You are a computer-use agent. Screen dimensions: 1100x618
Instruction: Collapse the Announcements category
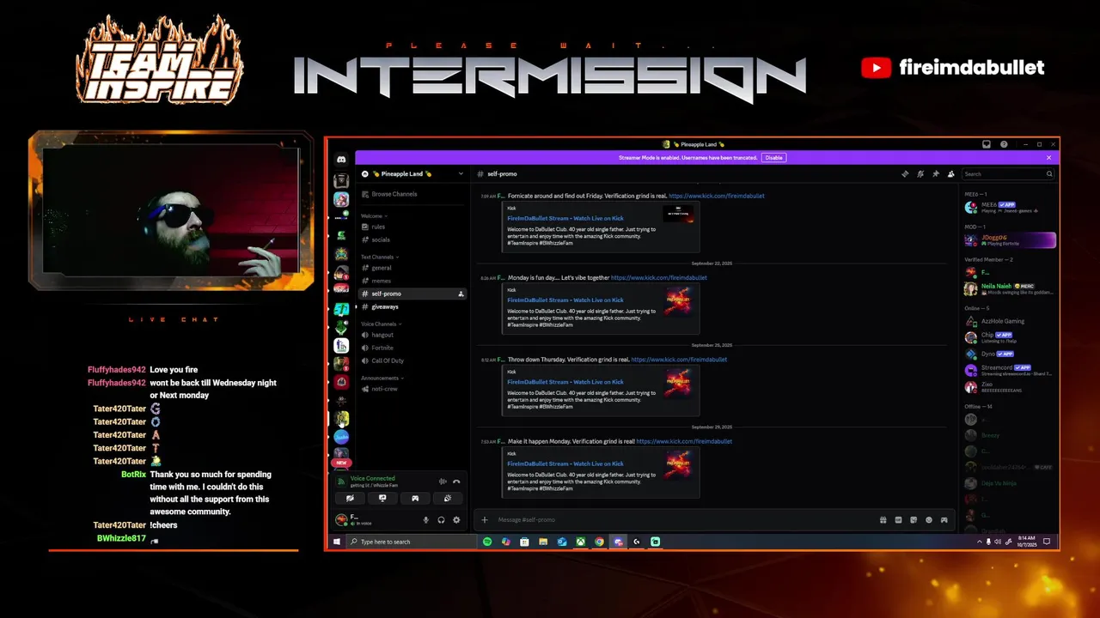point(382,378)
